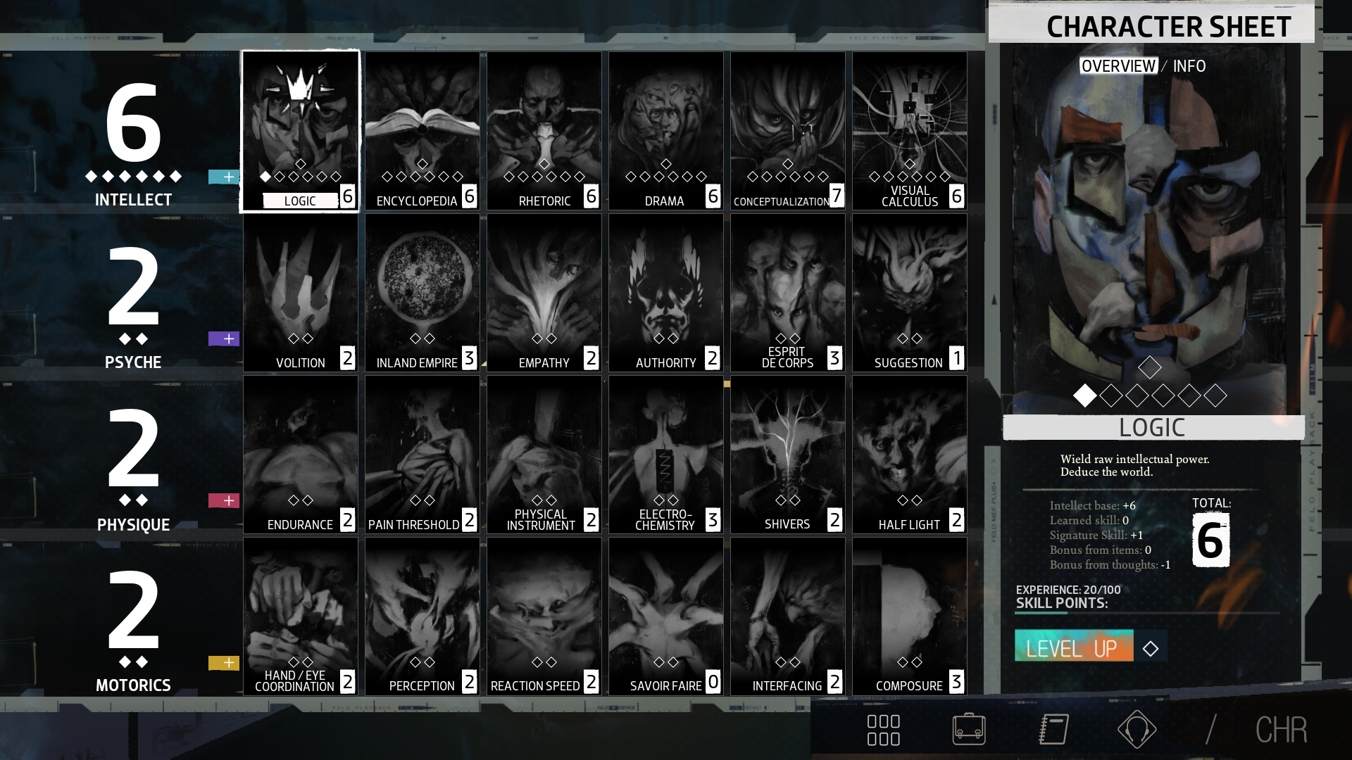Image resolution: width=1352 pixels, height=760 pixels.
Task: Select the Composure skill card
Action: coord(909,616)
